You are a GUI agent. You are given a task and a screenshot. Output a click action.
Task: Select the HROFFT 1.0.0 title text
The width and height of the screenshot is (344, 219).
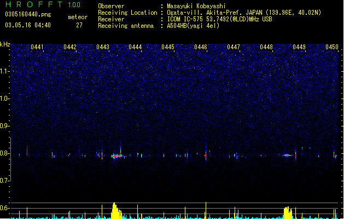(43, 4)
